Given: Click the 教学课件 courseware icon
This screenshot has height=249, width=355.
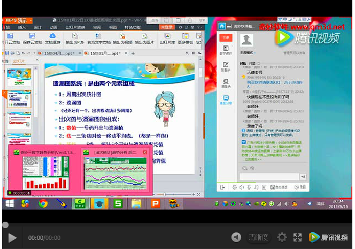Looking at the screenshot, I should click(x=226, y=51).
